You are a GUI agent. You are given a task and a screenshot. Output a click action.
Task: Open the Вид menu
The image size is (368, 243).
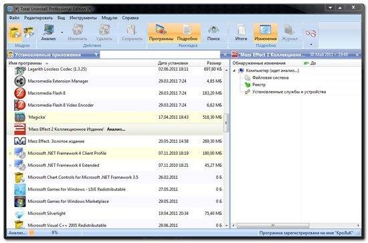pos(61,18)
